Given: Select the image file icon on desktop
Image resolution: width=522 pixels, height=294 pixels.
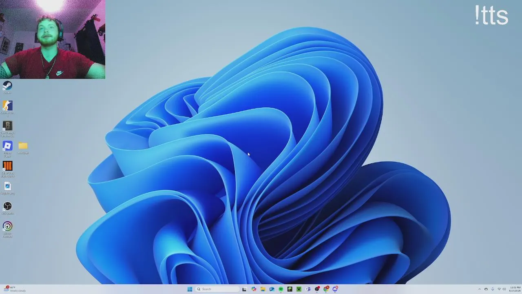Looking at the screenshot, I should pyautogui.click(x=7, y=188).
